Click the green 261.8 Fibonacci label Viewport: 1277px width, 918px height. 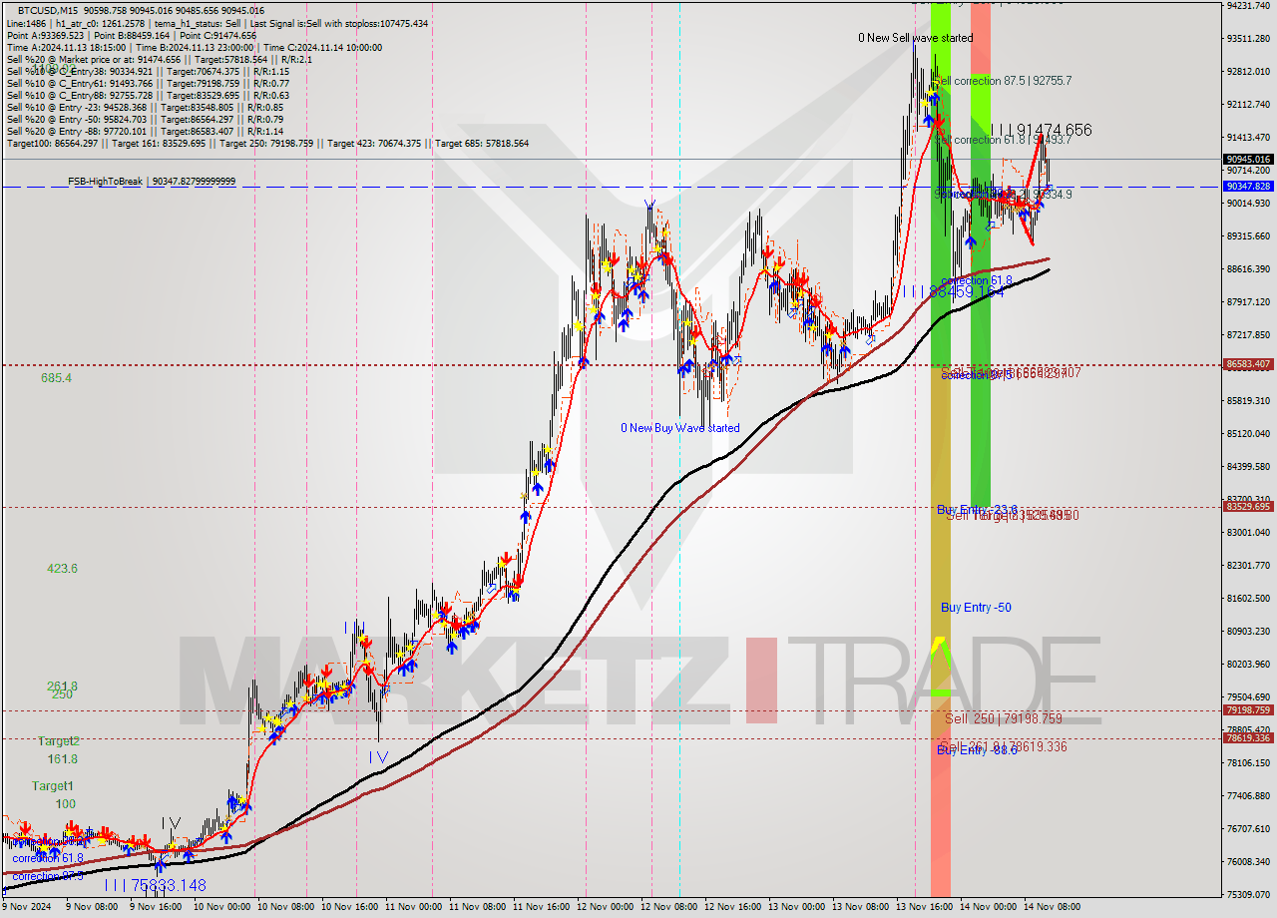pyautogui.click(x=61, y=686)
